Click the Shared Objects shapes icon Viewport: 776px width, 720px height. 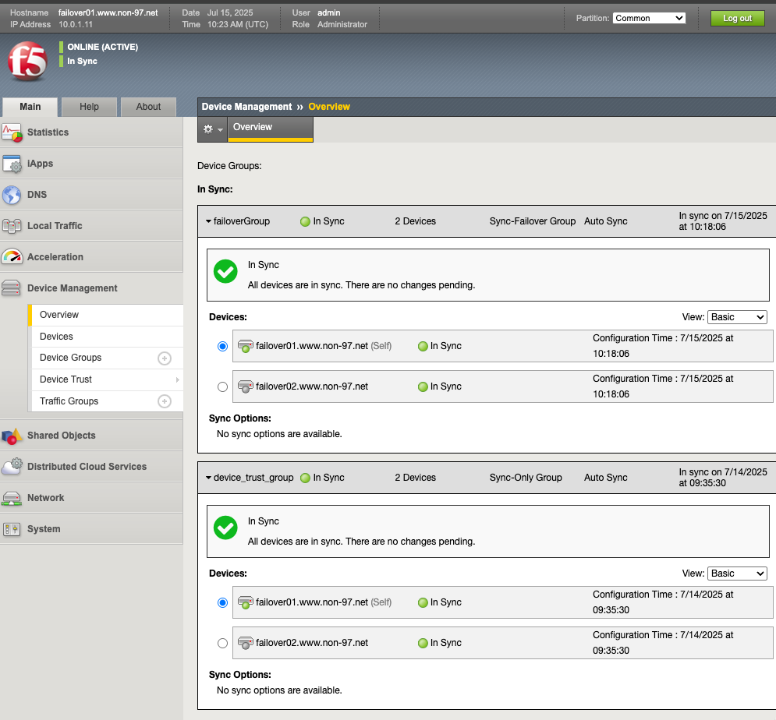(x=12, y=436)
